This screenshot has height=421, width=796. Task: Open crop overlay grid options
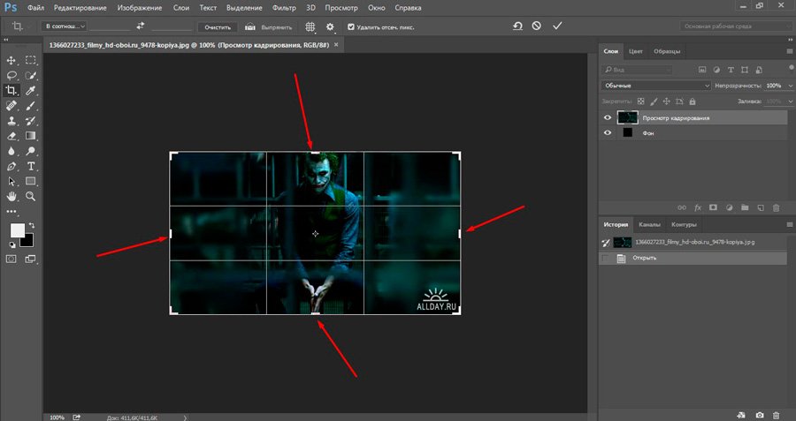coord(310,26)
